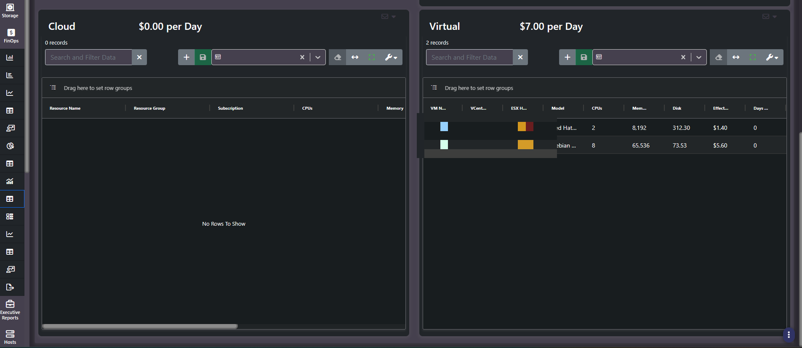Open the floating three-dot menu button
802x348 pixels.
pos(789,335)
